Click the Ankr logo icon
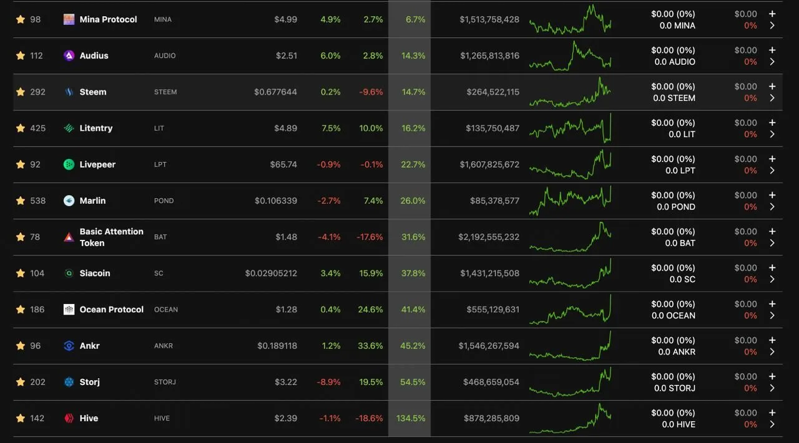The height and width of the screenshot is (443, 799). click(x=69, y=346)
